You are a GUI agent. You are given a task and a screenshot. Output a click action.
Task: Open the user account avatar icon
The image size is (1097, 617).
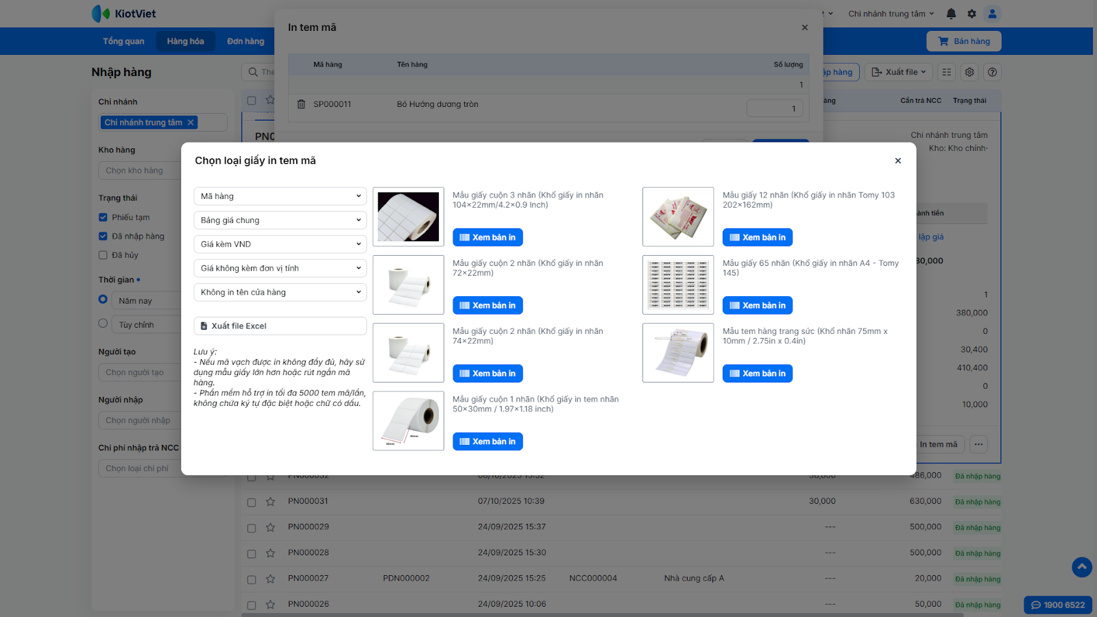tap(992, 14)
